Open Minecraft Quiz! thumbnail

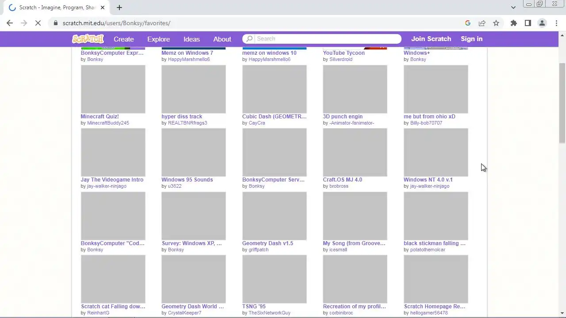[x=113, y=89]
